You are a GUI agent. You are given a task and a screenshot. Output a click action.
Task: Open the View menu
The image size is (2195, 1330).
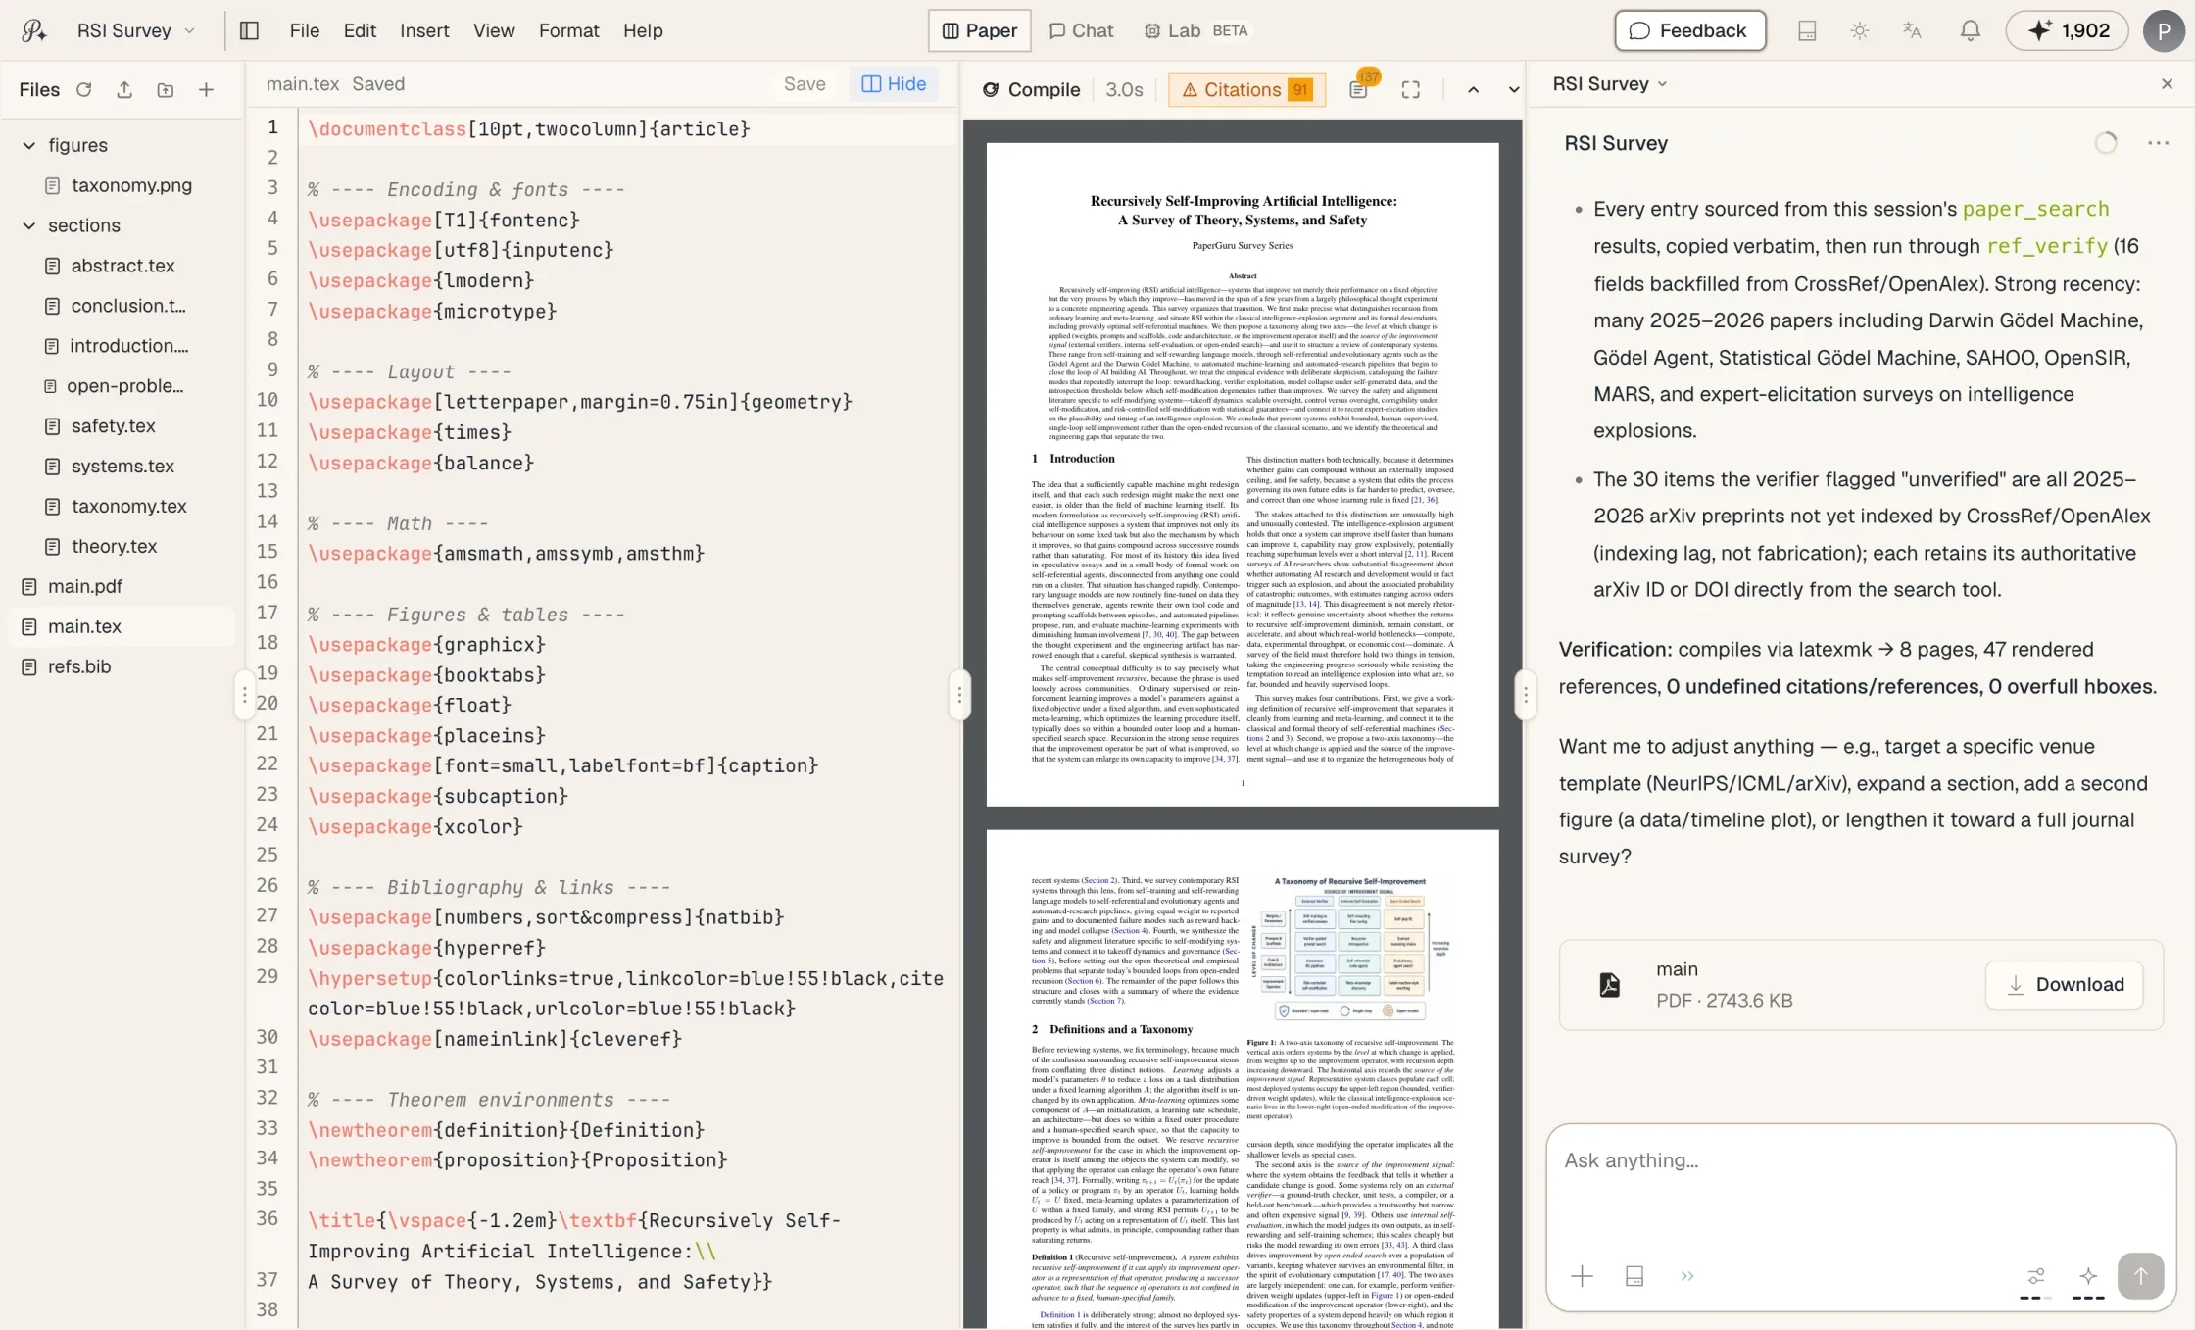click(x=494, y=30)
